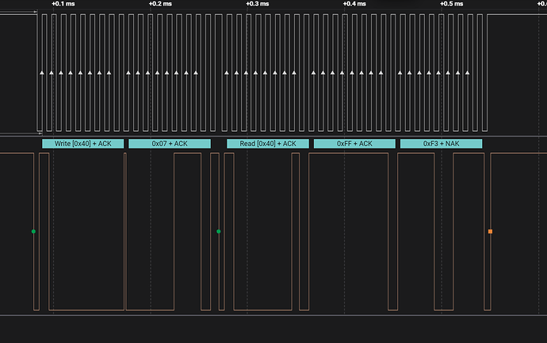Click the first green I2C start marker
The image size is (547, 343).
(33, 231)
